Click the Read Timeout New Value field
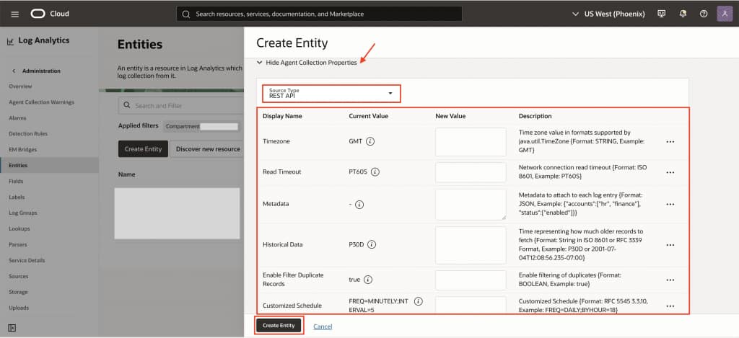 [471, 173]
